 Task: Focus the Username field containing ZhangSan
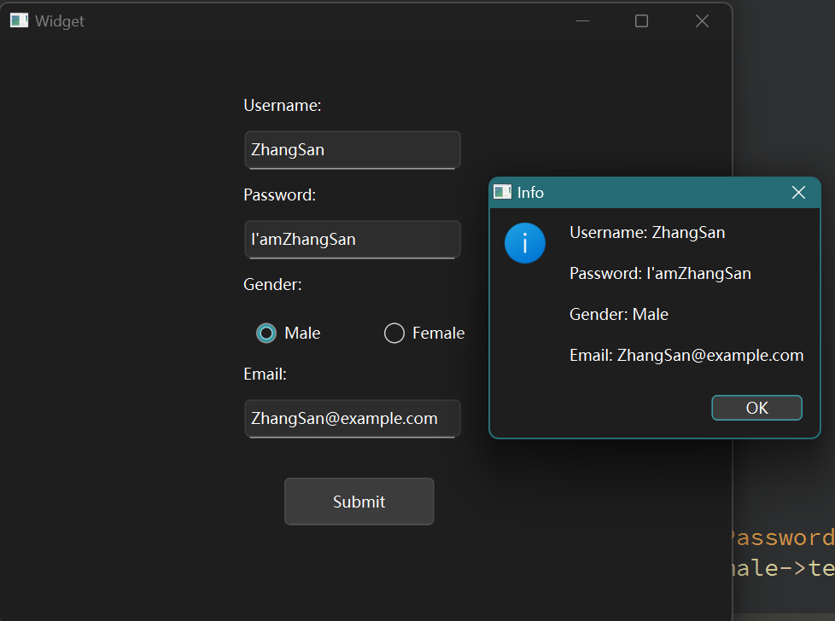[352, 150]
